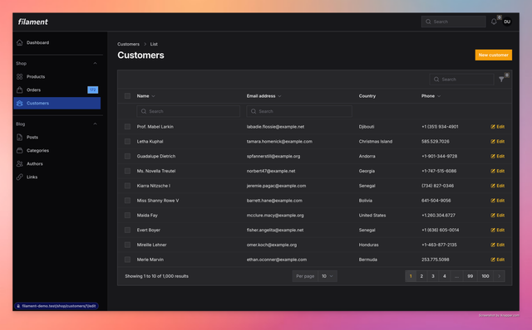Go to page 3 of results
Image resolution: width=532 pixels, height=330 pixels.
click(433, 276)
